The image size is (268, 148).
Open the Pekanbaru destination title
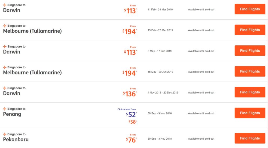point(16,140)
